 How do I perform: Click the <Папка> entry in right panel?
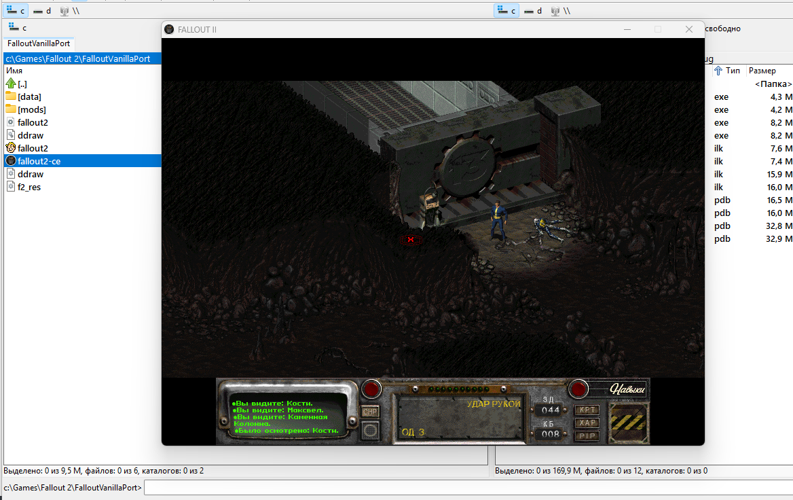773,84
